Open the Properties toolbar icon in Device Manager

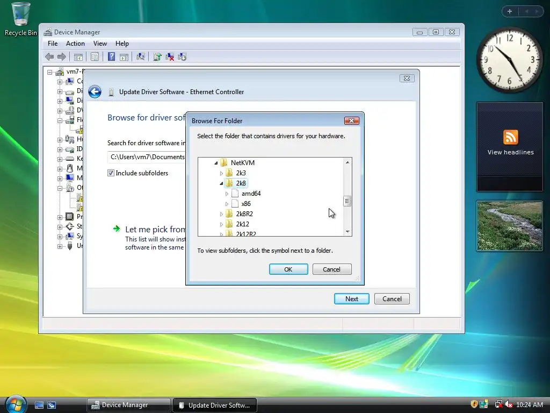tap(95, 56)
